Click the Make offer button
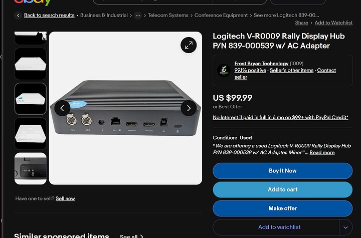Screen dimensions: 361x238 [282, 208]
